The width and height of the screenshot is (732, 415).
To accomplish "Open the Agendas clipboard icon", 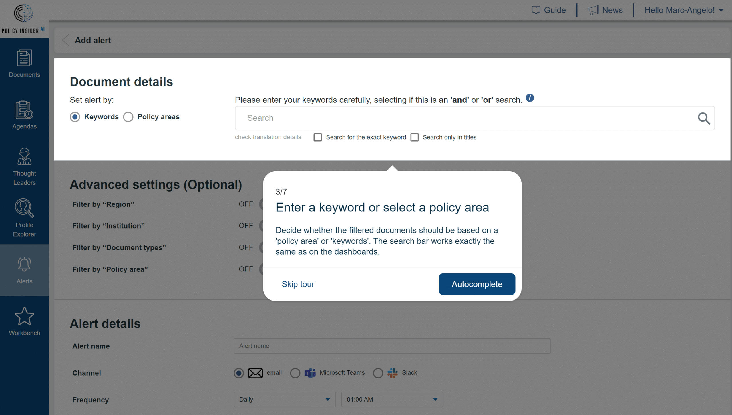I will tap(24, 110).
